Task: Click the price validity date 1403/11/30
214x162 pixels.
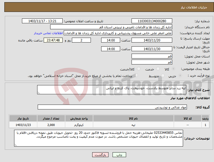Action: click(x=152, y=49)
